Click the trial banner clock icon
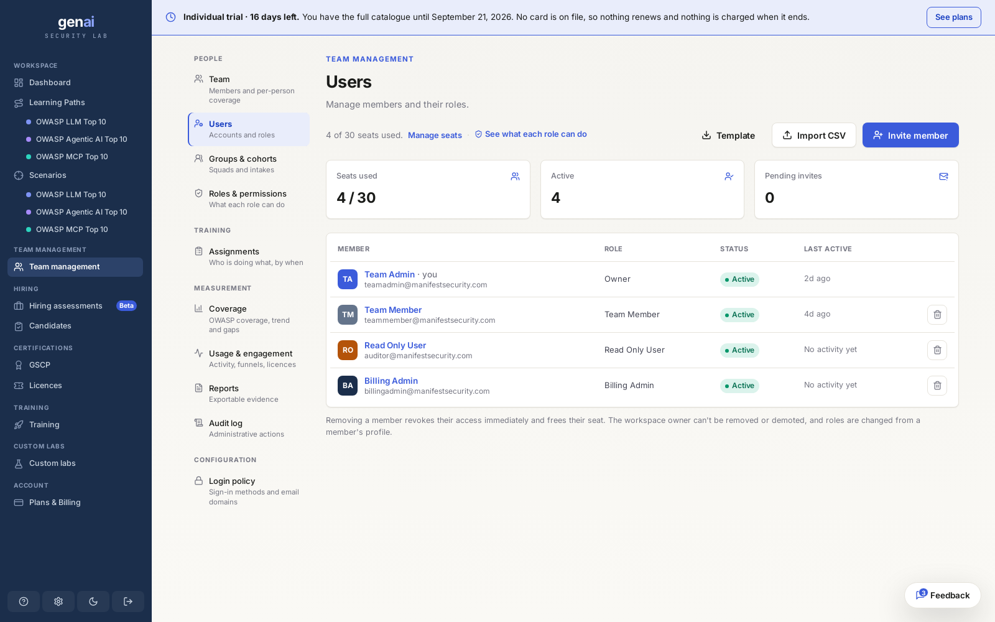 point(170,17)
